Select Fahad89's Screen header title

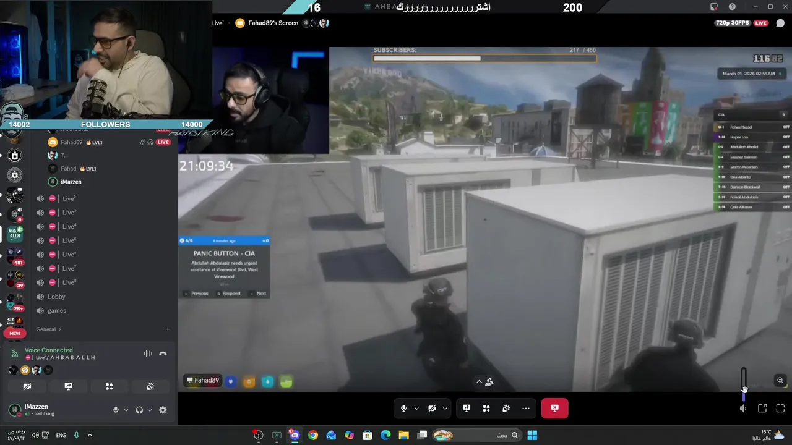click(x=273, y=23)
